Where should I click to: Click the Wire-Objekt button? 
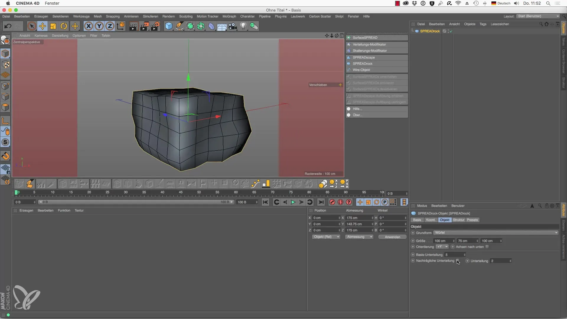coord(377,70)
